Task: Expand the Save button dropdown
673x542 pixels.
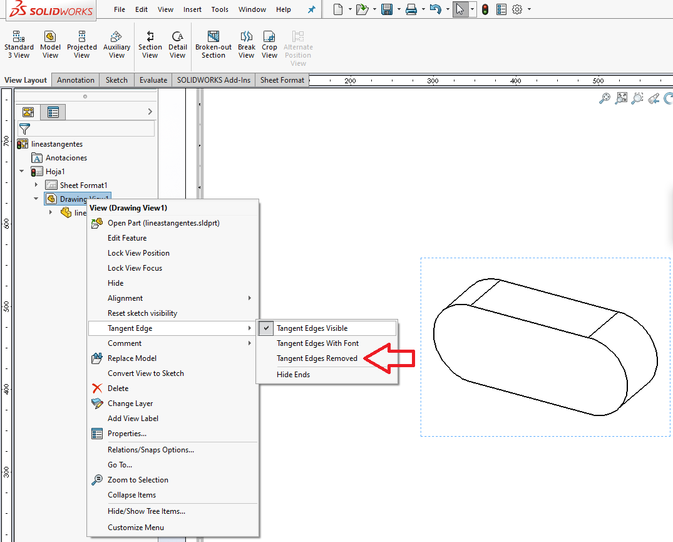Action: pyautogui.click(x=398, y=9)
